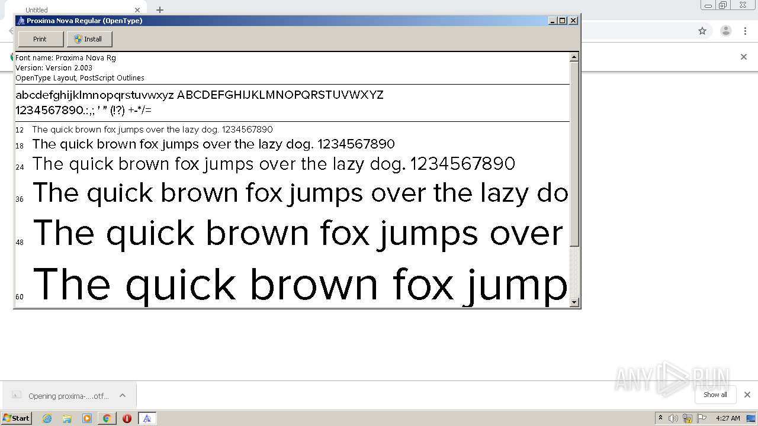Click the 24-point quick brown fox sample
The width and height of the screenshot is (758, 426).
tap(274, 163)
